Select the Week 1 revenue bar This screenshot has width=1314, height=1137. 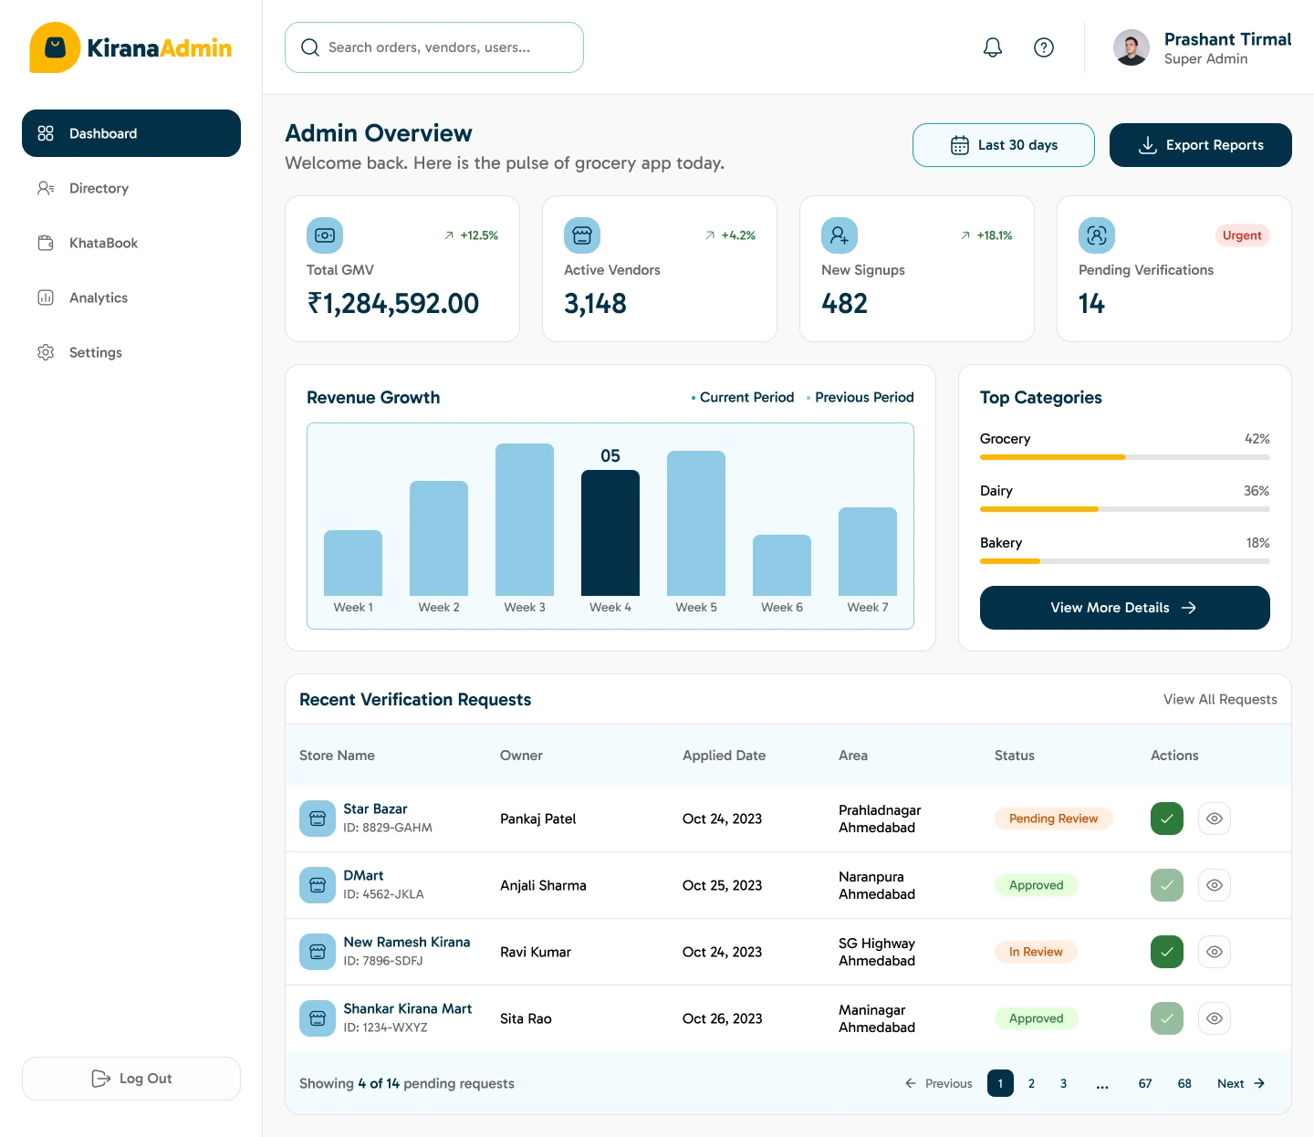point(353,563)
